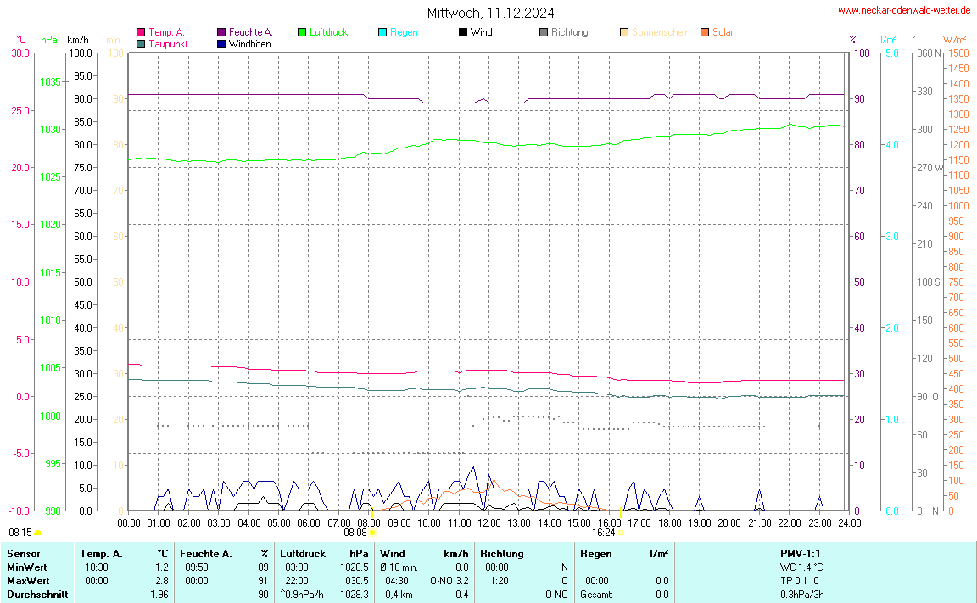Click the Sonnenschein legend swatch
The height and width of the screenshot is (603, 977).
[x=624, y=32]
